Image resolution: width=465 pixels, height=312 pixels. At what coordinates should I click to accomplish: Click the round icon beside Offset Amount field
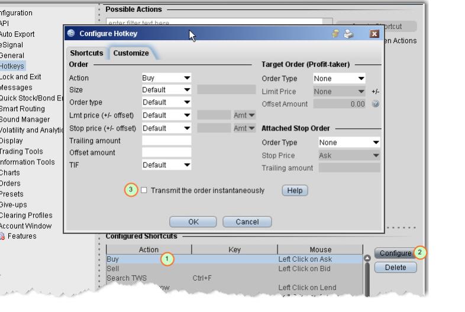coord(375,103)
